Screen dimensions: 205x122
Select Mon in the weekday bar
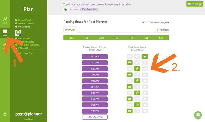tap(71, 38)
